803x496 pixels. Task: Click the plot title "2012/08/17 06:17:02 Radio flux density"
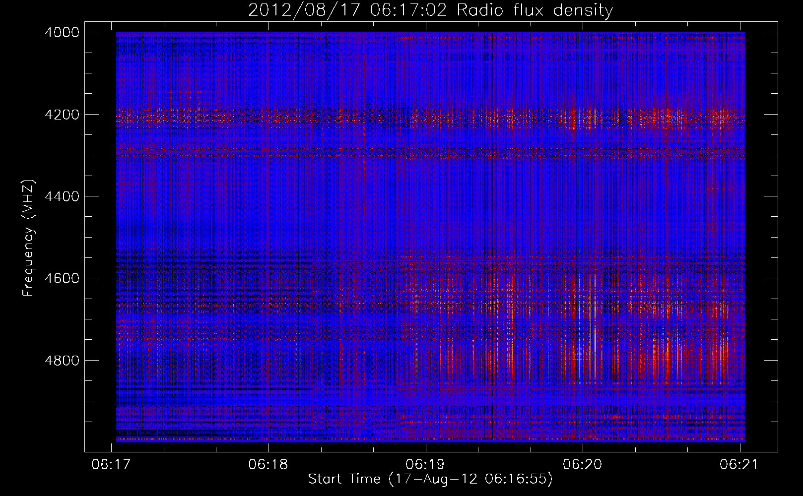point(430,10)
